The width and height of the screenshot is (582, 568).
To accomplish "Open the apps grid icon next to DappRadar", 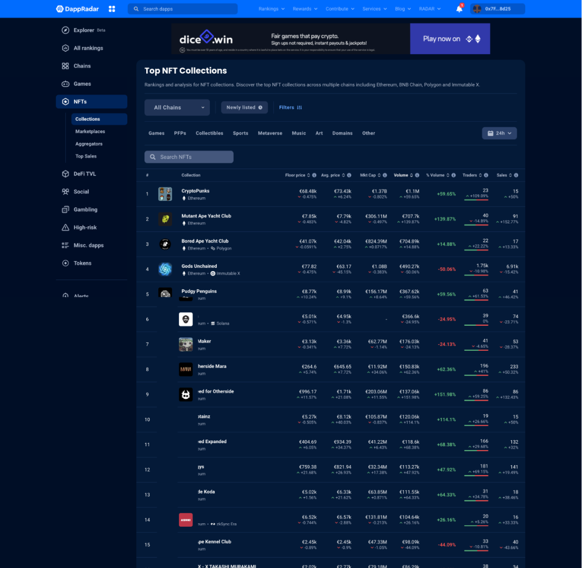I will tap(112, 8).
